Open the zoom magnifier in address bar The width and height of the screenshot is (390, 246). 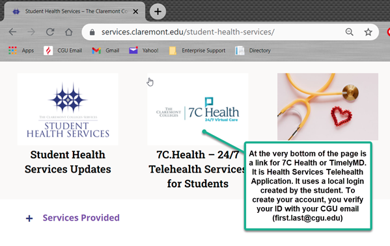click(349, 32)
